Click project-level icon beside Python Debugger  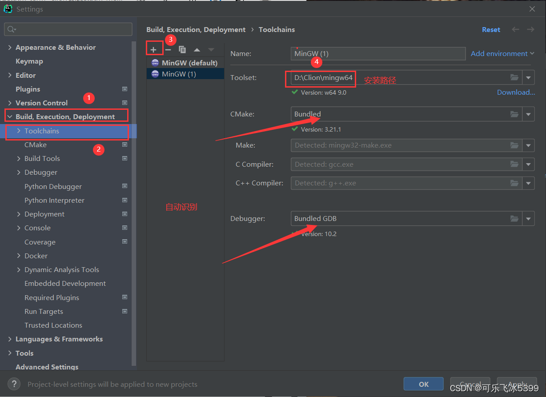[x=124, y=186]
